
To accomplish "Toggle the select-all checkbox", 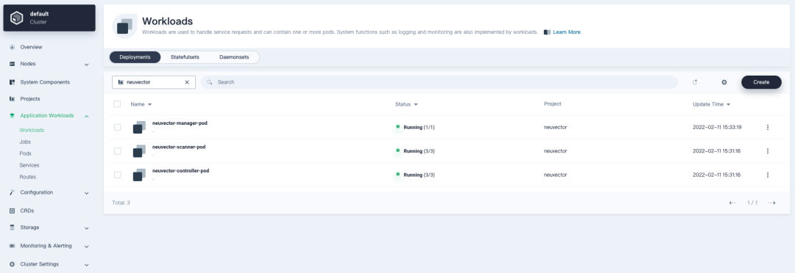I will tap(117, 104).
